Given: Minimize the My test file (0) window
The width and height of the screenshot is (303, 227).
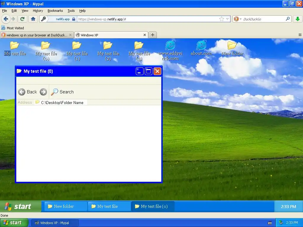Looking at the screenshot, I should pos(139,71).
